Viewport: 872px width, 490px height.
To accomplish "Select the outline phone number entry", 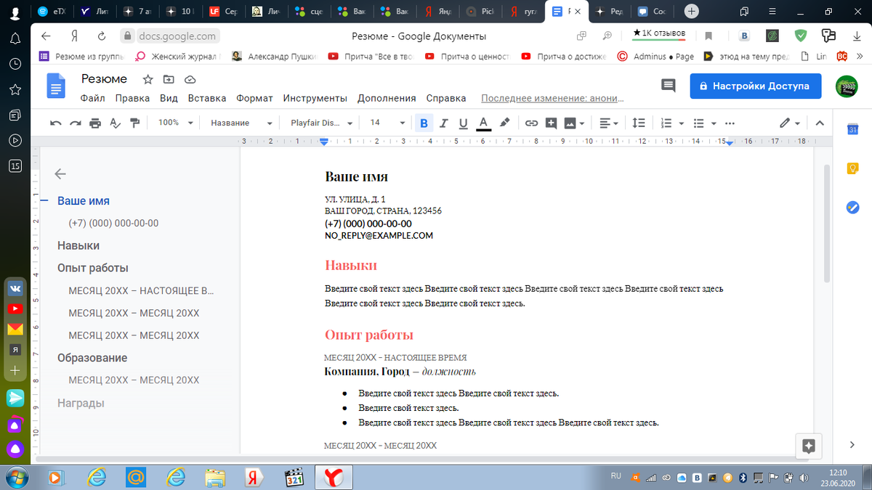I will (113, 223).
